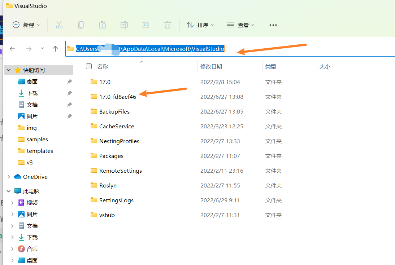Click the Copy icon in toolbar

tap(81, 25)
